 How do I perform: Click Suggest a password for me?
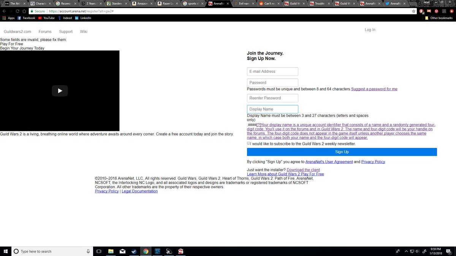[x=374, y=89]
